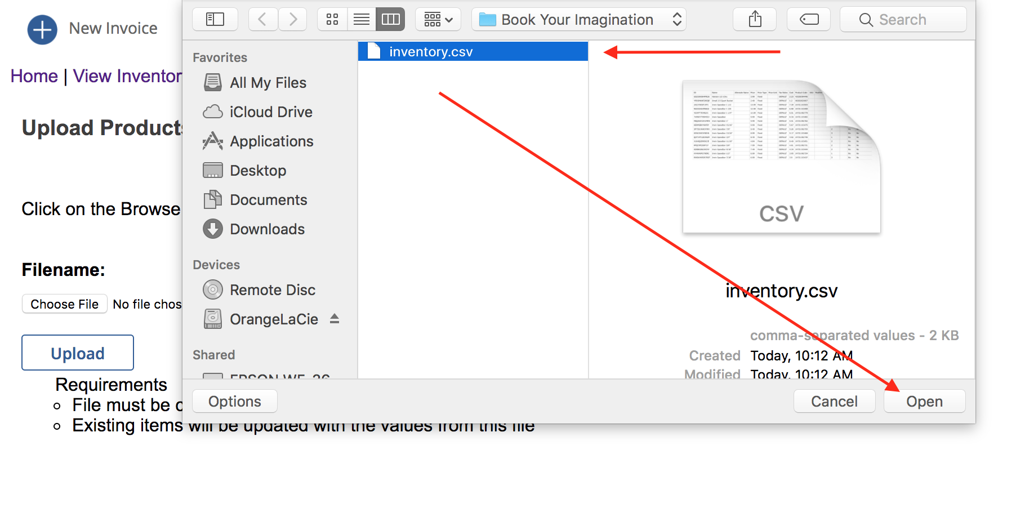The width and height of the screenshot is (1016, 526).
Task: Go back with the left chevron button
Action: coord(262,20)
